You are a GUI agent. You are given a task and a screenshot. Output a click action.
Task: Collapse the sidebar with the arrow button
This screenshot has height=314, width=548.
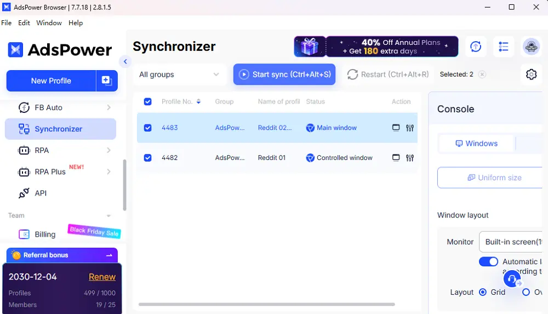click(x=125, y=61)
